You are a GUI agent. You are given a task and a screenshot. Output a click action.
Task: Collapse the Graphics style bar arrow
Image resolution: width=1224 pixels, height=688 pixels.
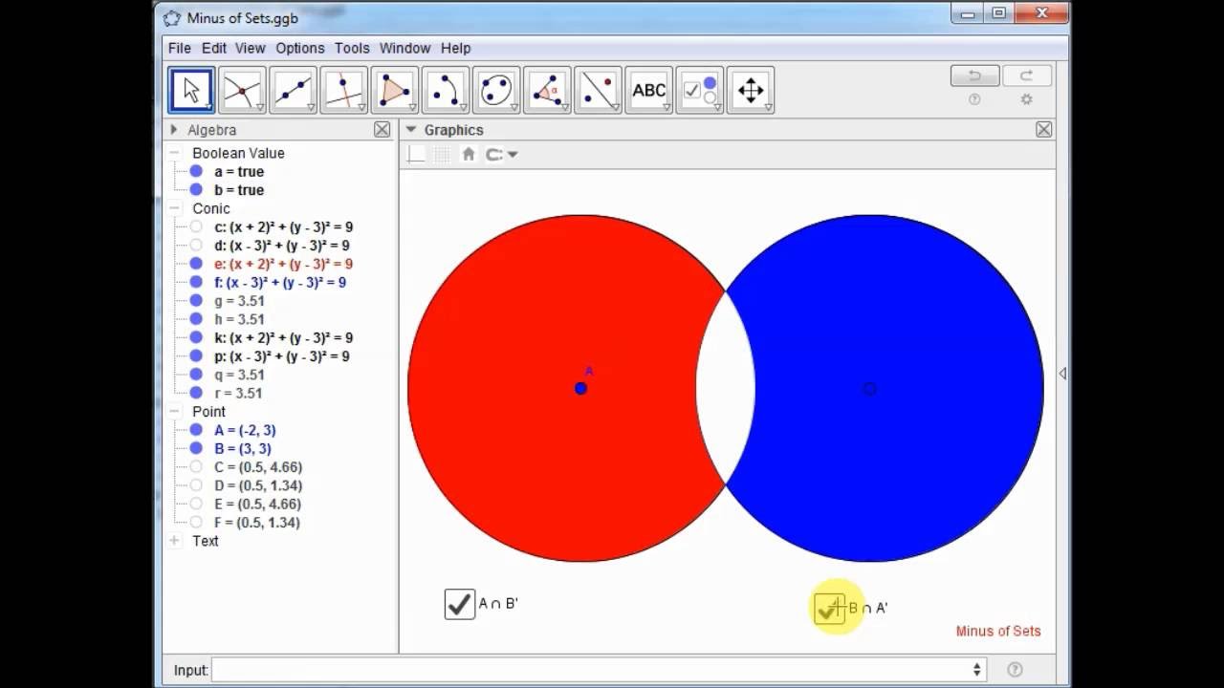tap(411, 129)
